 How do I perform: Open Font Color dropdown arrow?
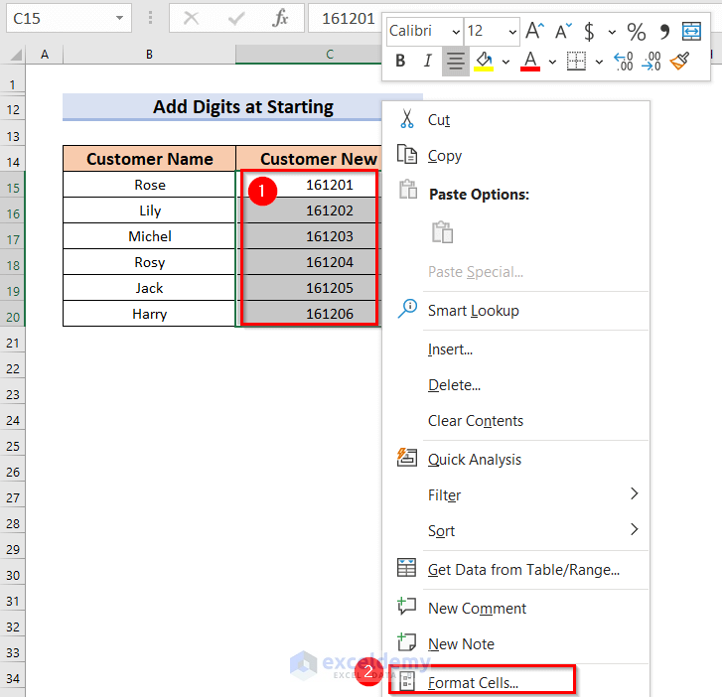tap(552, 62)
